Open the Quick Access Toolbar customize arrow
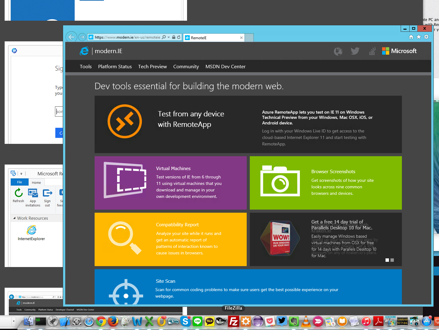439x330 pixels. click(21, 174)
